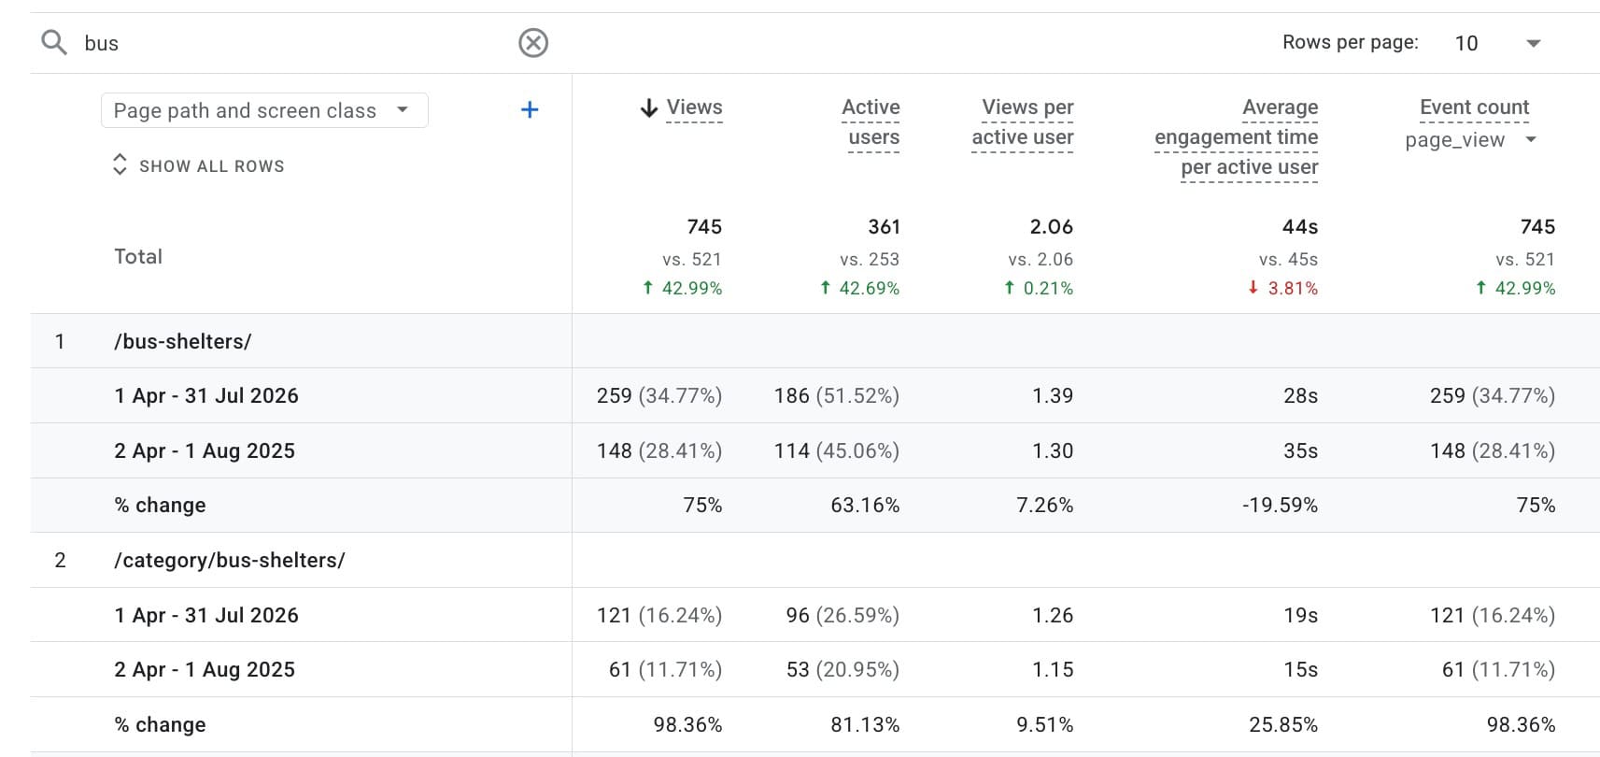Open the page_view event dropdown

1470,140
